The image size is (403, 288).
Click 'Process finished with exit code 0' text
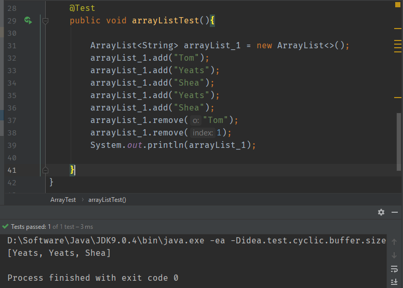tap(93, 278)
